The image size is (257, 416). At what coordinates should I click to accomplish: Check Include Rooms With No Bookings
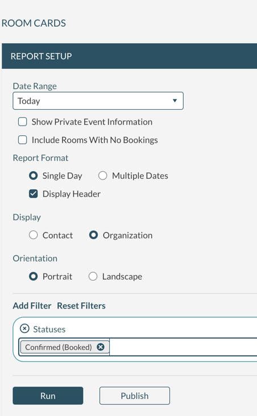pyautogui.click(x=23, y=140)
